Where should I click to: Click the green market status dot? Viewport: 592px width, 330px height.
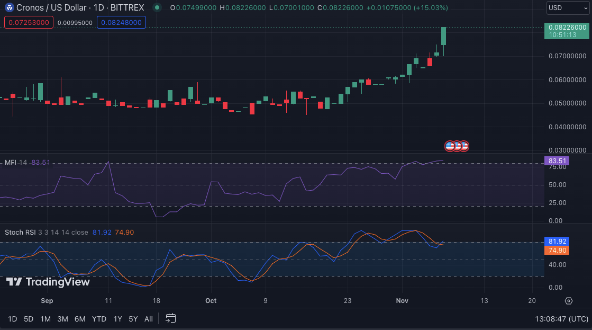click(x=157, y=7)
